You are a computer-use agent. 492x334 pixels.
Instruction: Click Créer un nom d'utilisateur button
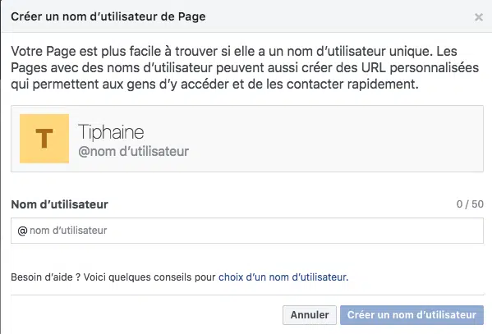(412, 315)
